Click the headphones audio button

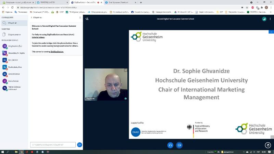point(170,145)
